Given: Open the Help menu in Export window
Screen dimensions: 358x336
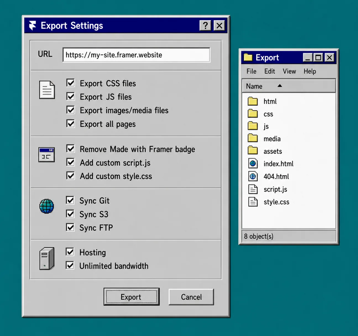Looking at the screenshot, I should point(310,72).
